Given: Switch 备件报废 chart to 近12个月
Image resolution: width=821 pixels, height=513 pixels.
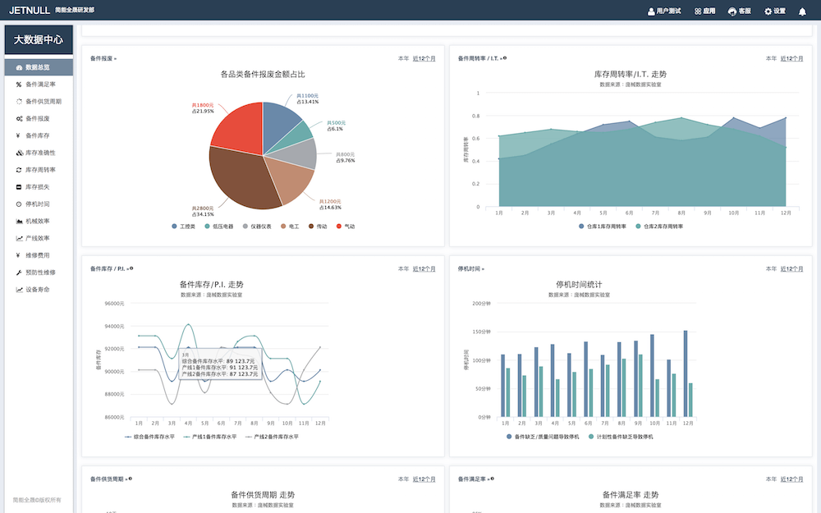Looking at the screenshot, I should [x=424, y=59].
